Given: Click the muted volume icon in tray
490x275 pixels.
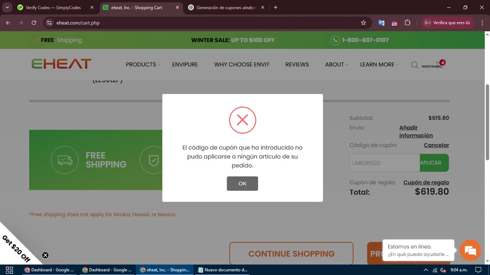Looking at the screenshot, I should click(443, 270).
